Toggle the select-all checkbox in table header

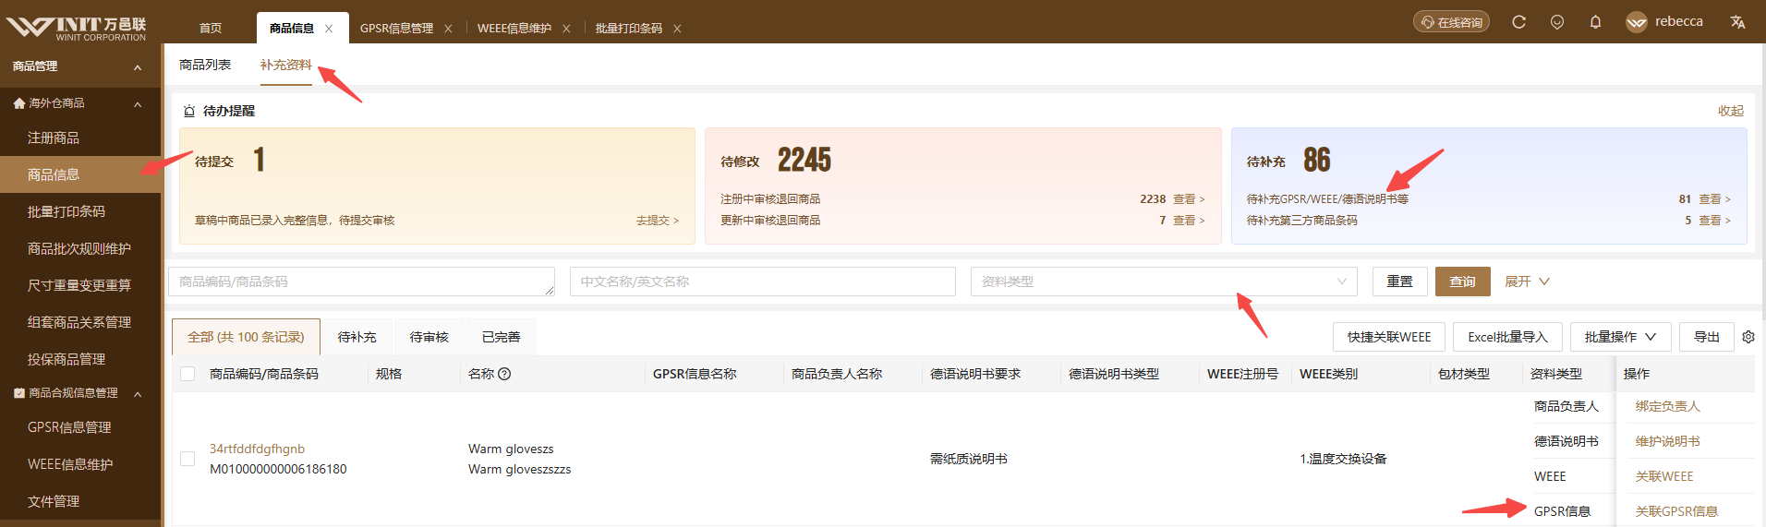pyautogui.click(x=187, y=374)
